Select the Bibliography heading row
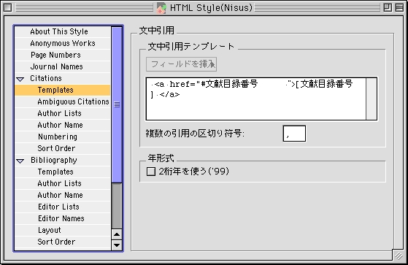Image resolution: width=408 pixels, height=265 pixels. coord(63,160)
